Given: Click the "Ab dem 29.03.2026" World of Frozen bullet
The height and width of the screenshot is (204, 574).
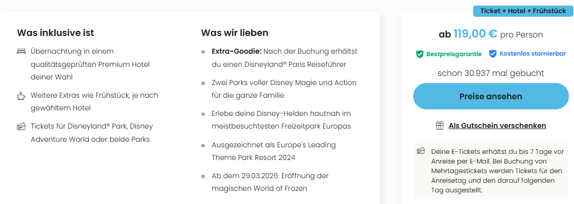Looking at the screenshot, I should (x=270, y=182).
